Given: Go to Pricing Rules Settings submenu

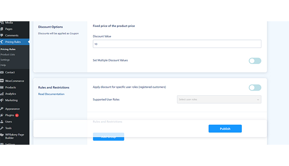Looking at the screenshot, I should 5,60.
